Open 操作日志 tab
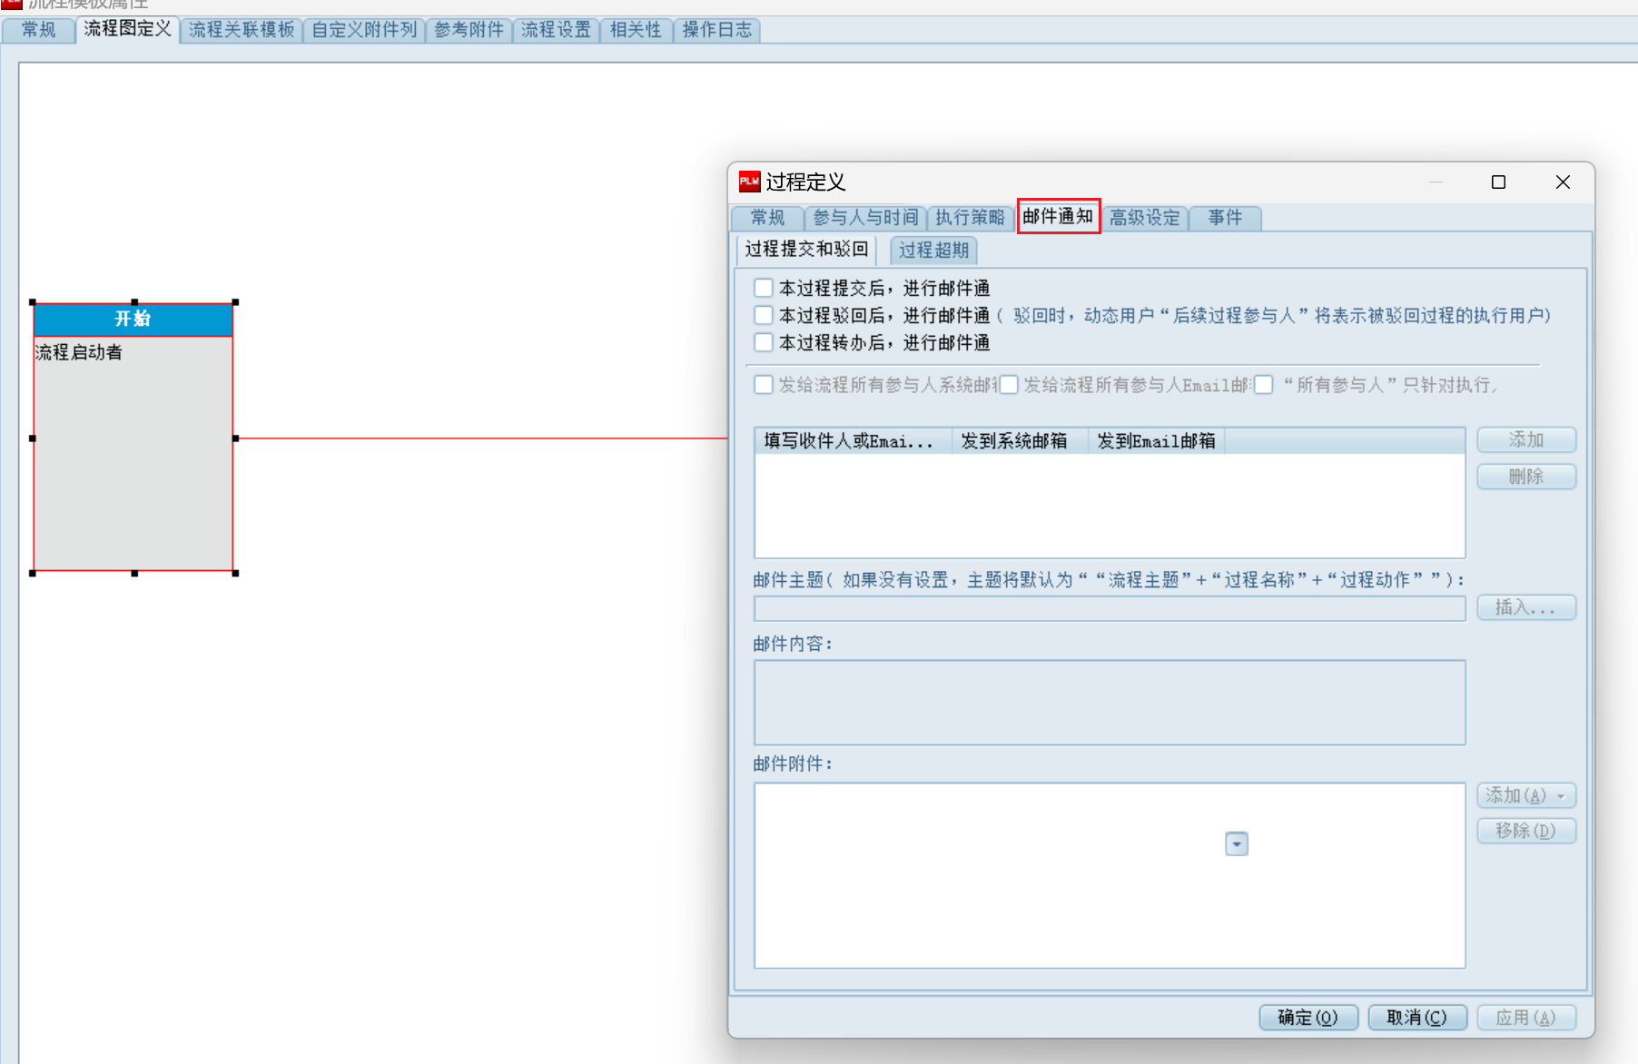 (716, 30)
